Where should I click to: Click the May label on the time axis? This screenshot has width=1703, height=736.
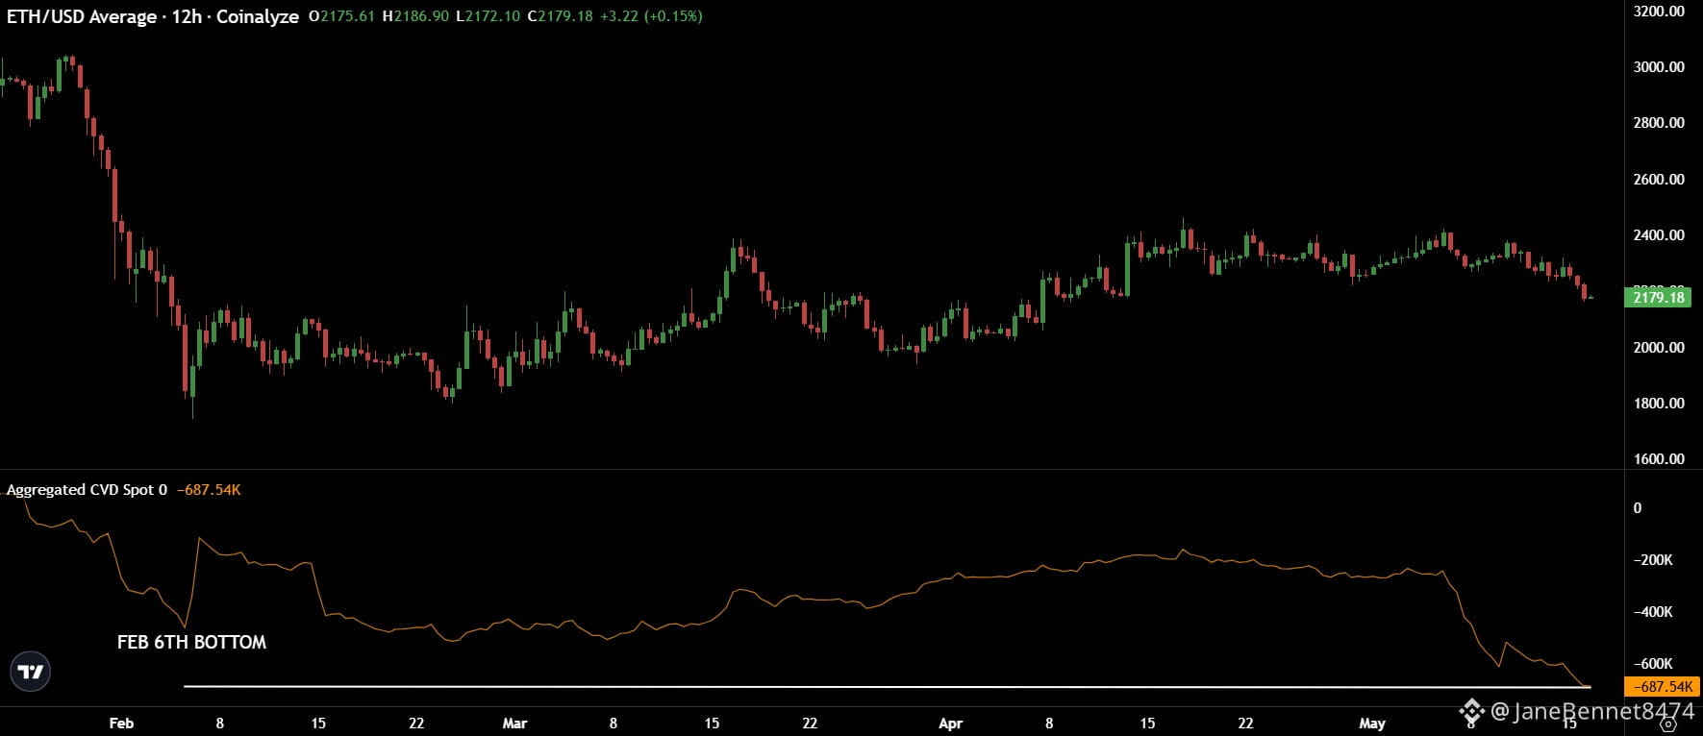click(1372, 723)
